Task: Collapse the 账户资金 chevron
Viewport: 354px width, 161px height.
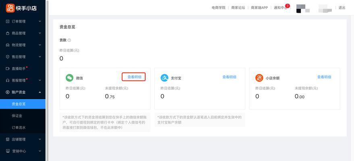Action: [x=40, y=92]
